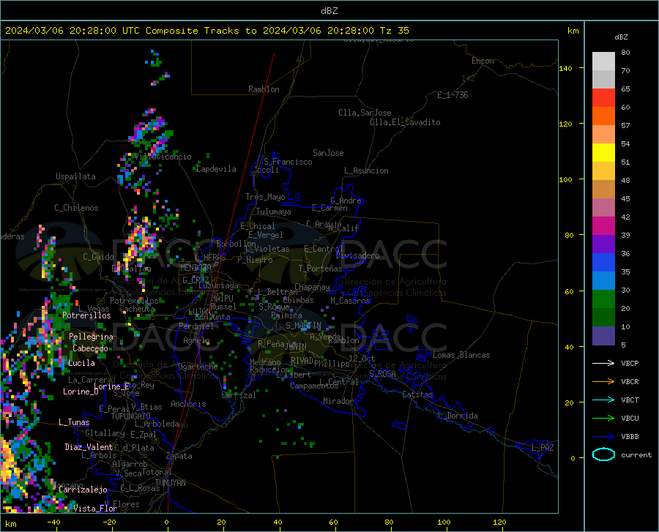Click the C_Chilenos map label
Image resolution: width=659 pixels, height=532 pixels.
(x=76, y=208)
